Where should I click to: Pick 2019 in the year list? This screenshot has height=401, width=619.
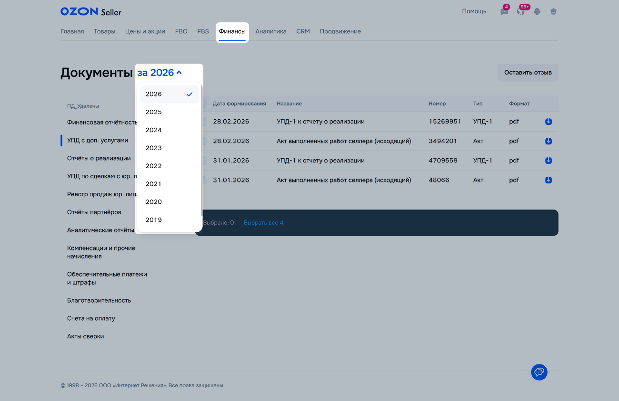pyautogui.click(x=154, y=220)
